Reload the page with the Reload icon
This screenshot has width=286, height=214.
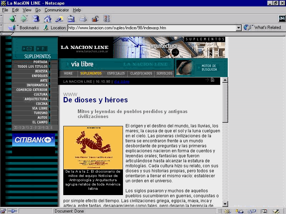(36, 19)
